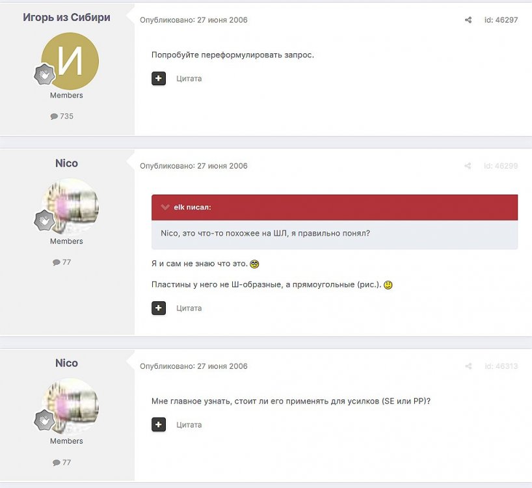Click Цитата under the SE или PP post

click(189, 425)
